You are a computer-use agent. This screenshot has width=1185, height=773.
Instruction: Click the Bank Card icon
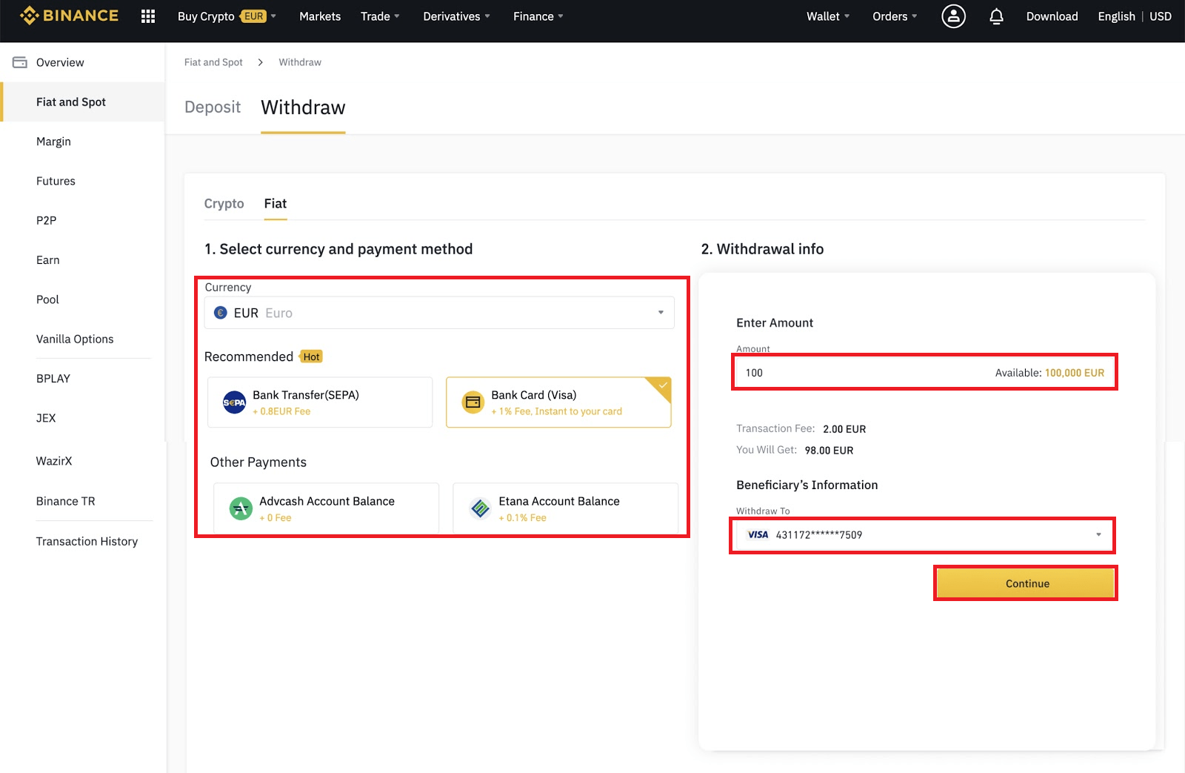pyautogui.click(x=473, y=402)
